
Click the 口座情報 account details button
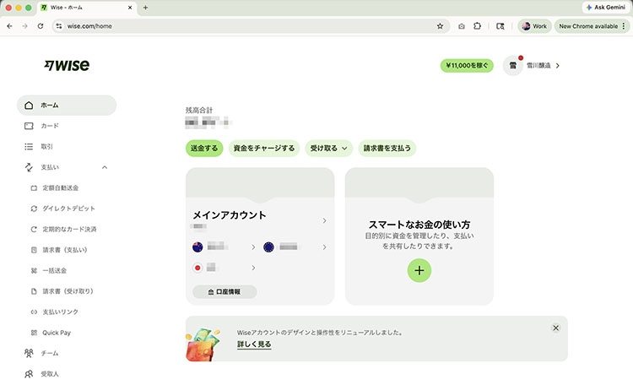tap(225, 291)
